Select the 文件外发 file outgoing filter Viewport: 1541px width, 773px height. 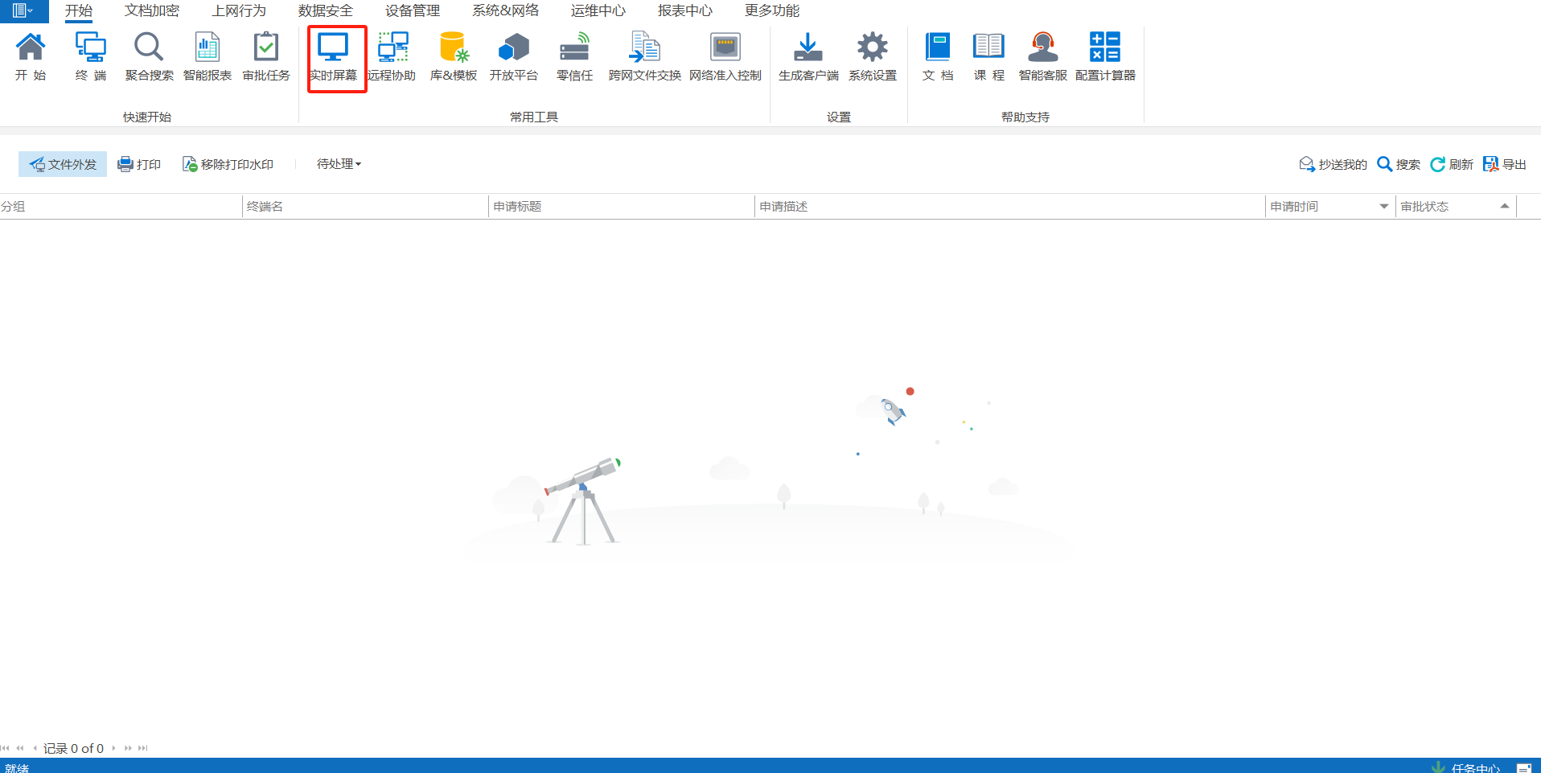point(63,164)
